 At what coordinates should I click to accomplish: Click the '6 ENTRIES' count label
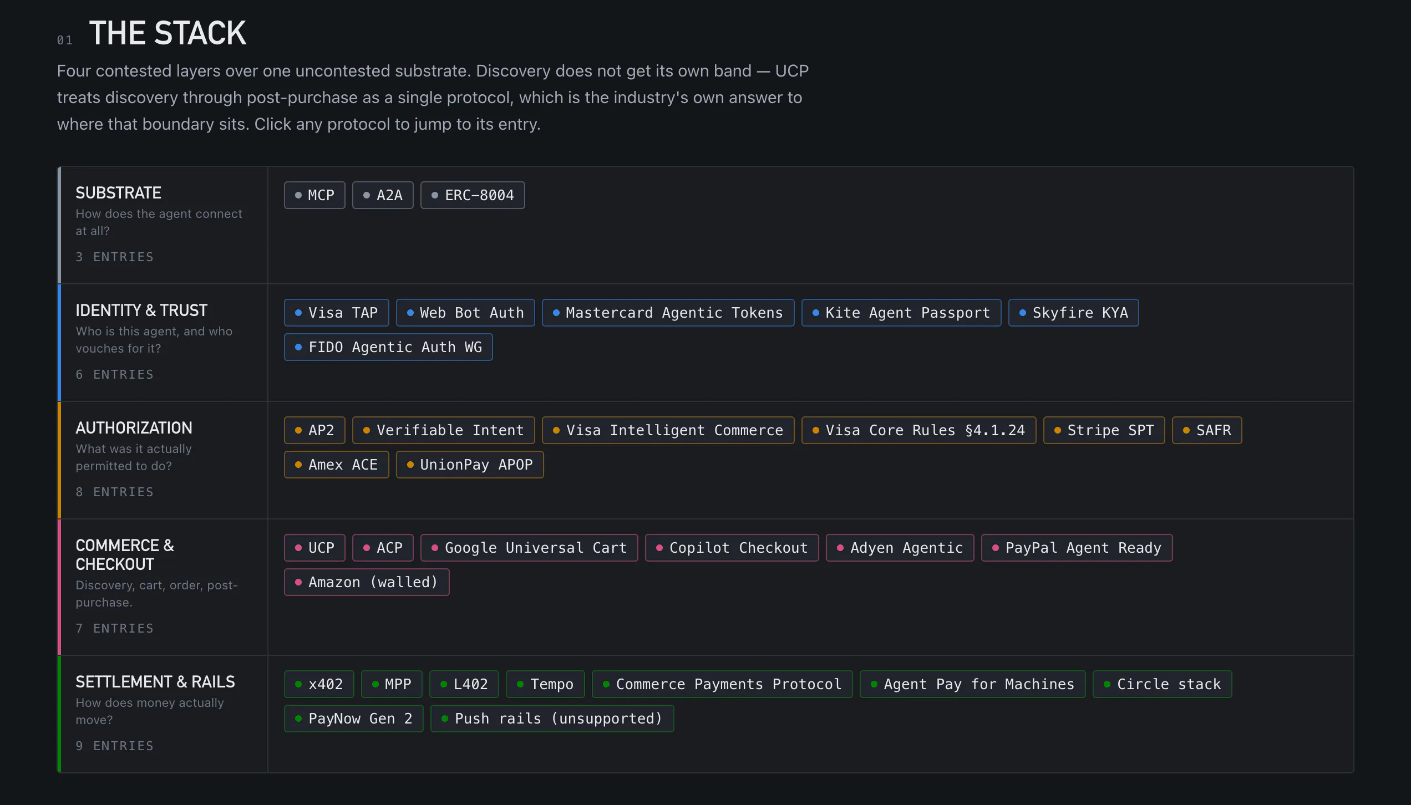click(x=114, y=375)
